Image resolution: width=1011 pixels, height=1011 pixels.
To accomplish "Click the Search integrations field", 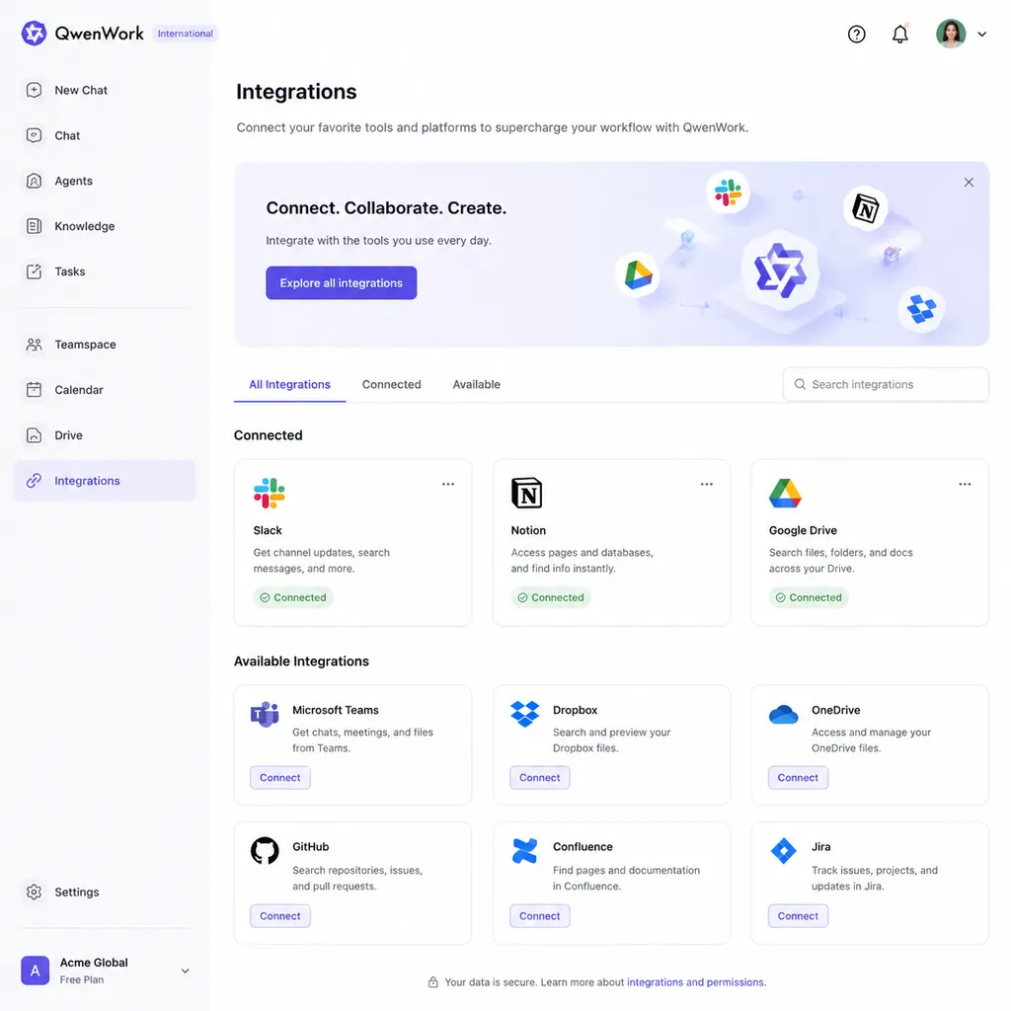I will pyautogui.click(x=886, y=384).
